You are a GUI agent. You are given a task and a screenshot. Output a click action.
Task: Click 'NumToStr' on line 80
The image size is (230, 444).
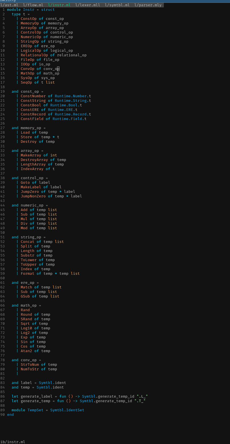[30, 369]
